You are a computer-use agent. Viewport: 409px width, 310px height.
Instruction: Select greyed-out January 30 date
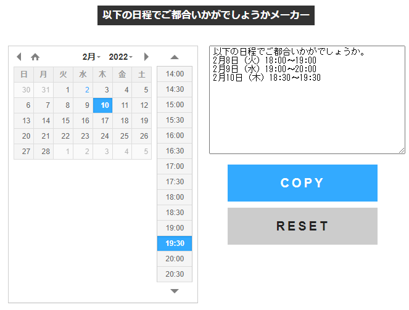(23, 90)
